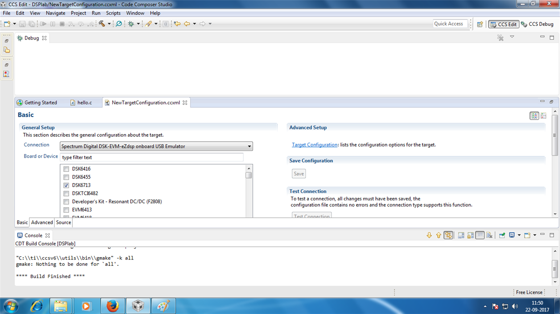The width and height of the screenshot is (560, 314).
Task: Select the Source bottom tab
Action: 63,223
